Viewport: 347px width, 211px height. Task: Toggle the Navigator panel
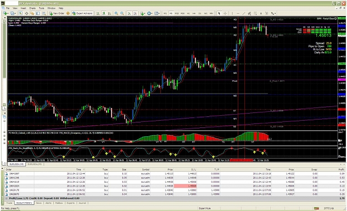point(32,13)
